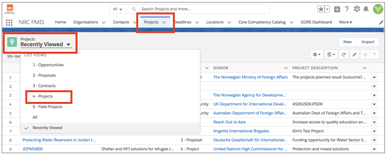
Task: Open the JOFM1806 project link
Action: point(33,149)
